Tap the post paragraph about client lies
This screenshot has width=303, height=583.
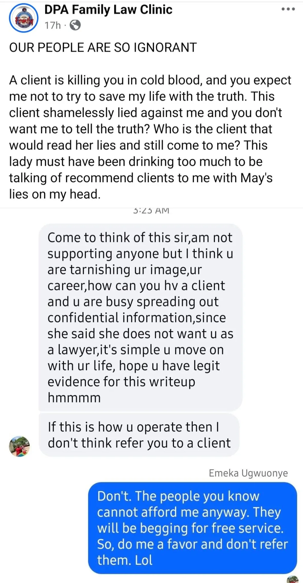pos(150,137)
